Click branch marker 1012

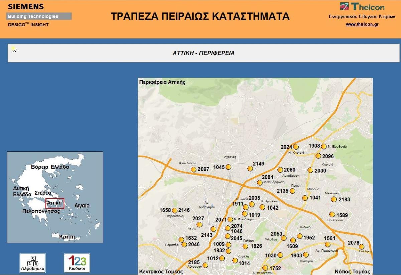click(222, 258)
